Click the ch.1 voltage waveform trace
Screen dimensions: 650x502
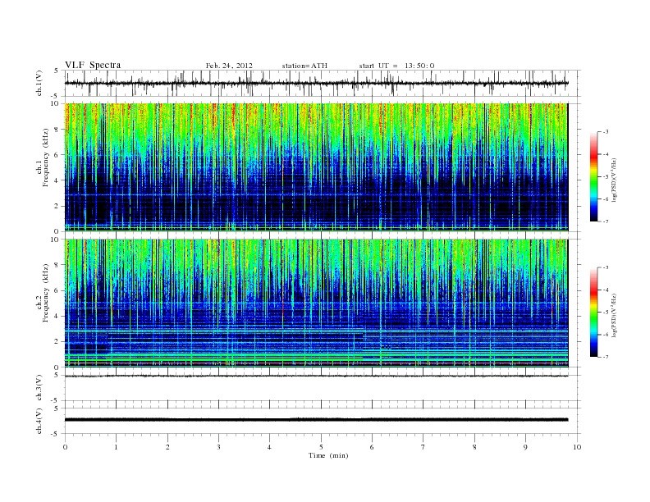(x=316, y=83)
